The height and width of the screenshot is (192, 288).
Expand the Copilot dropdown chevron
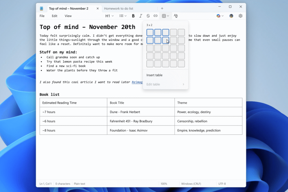[222, 15]
